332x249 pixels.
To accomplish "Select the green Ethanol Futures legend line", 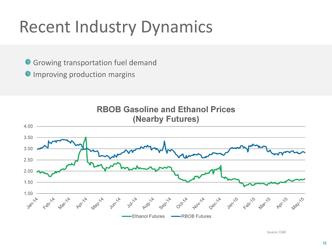I will 127,216.
